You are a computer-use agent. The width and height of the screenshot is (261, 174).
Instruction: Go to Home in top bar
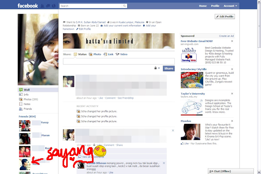(x=203, y=6)
